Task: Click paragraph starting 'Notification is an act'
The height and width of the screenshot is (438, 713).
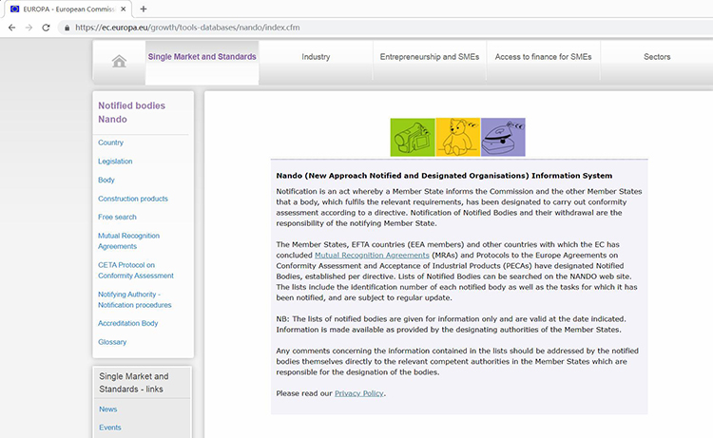Action: 459,207
